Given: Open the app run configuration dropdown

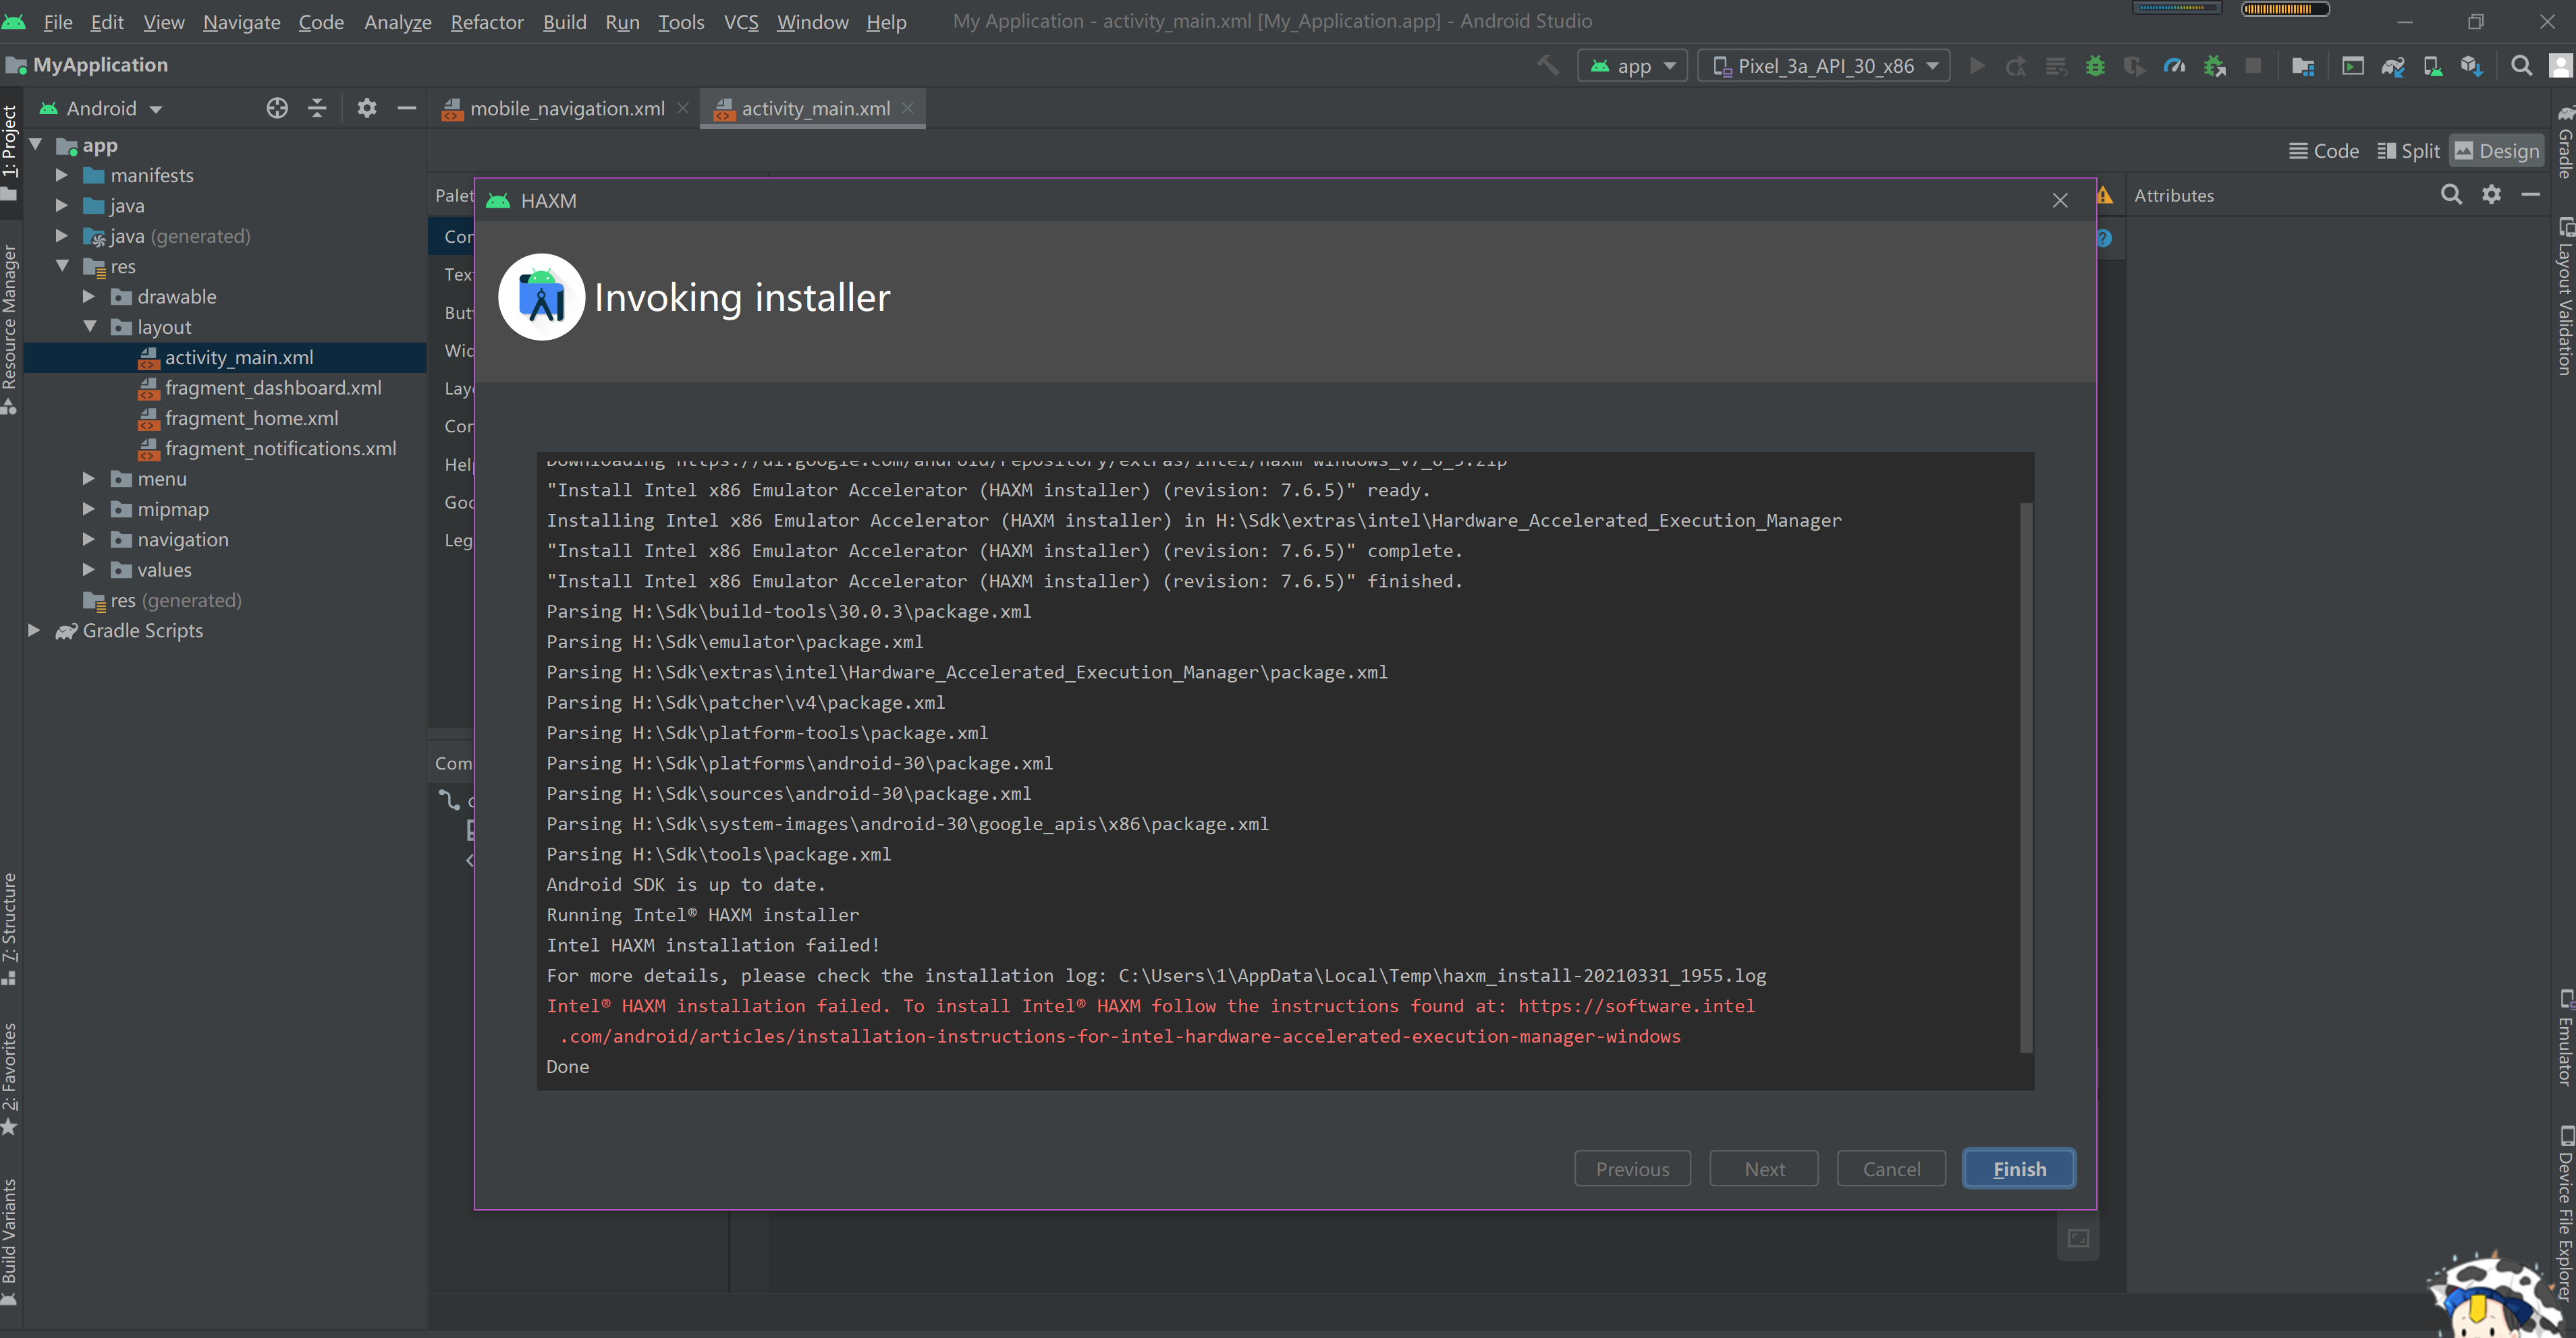Looking at the screenshot, I should 1632,66.
